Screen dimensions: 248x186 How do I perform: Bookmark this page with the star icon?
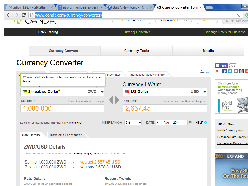[x=240, y=15]
